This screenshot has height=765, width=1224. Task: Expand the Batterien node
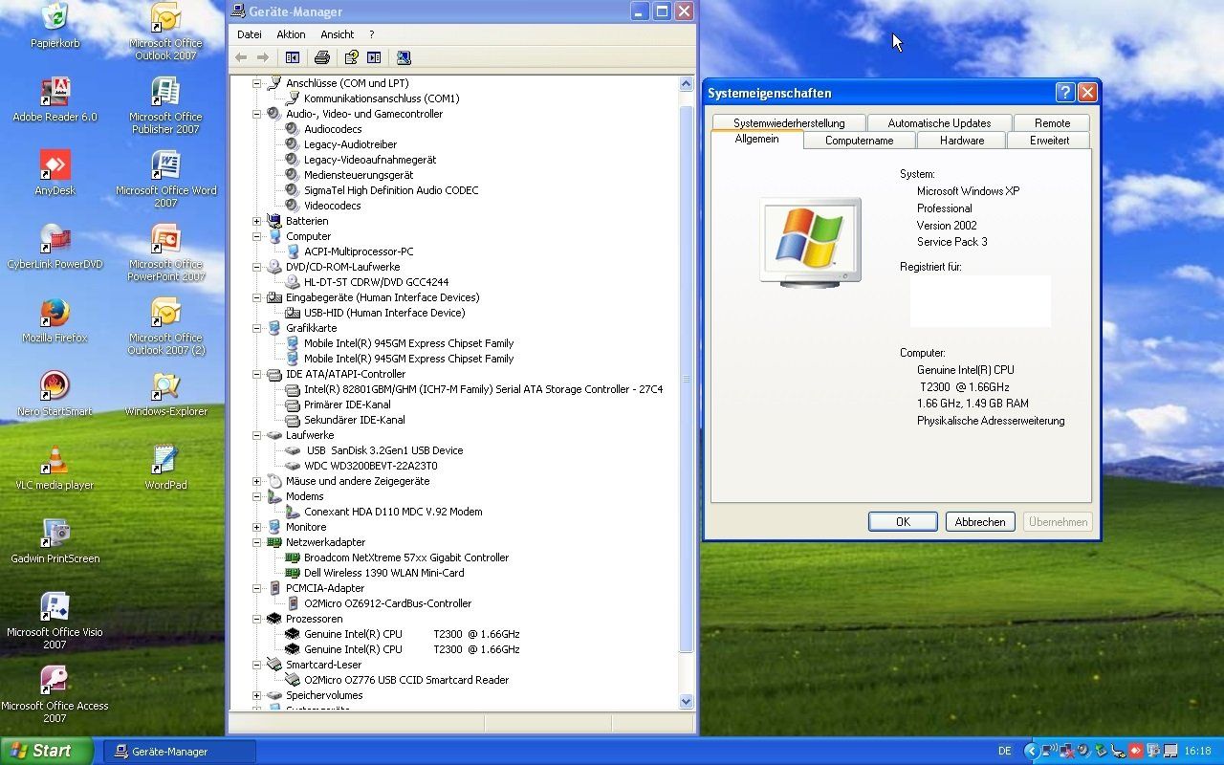(x=256, y=221)
